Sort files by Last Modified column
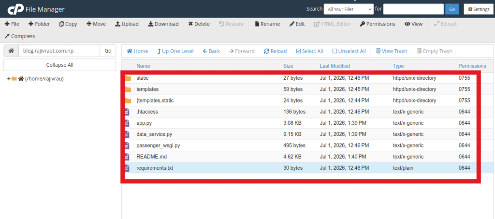This screenshot has height=219, width=495. pos(335,66)
